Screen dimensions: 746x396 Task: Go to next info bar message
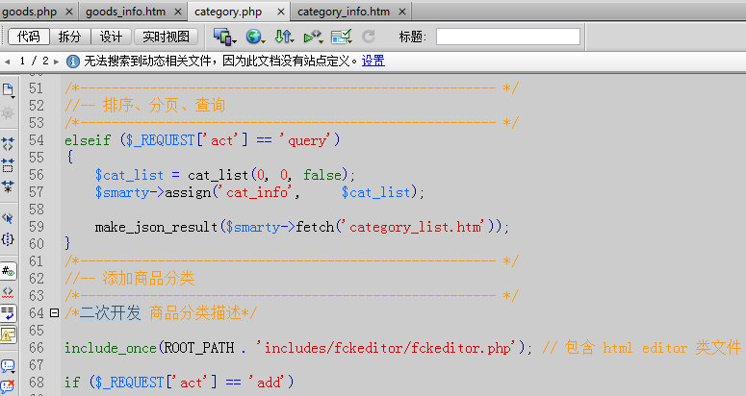[56, 62]
